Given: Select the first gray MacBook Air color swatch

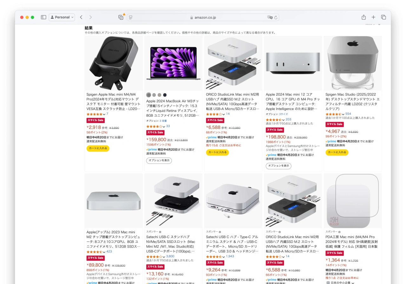Looking at the screenshot, I should pos(148,95).
